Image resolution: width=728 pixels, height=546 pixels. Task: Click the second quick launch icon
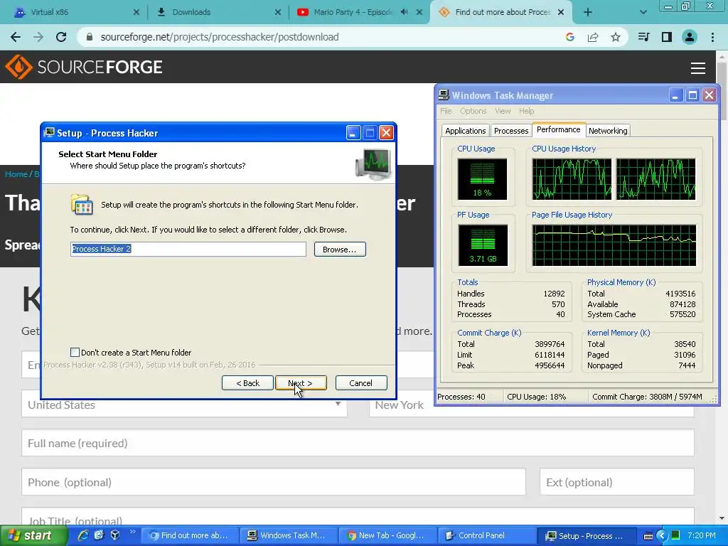click(x=99, y=535)
